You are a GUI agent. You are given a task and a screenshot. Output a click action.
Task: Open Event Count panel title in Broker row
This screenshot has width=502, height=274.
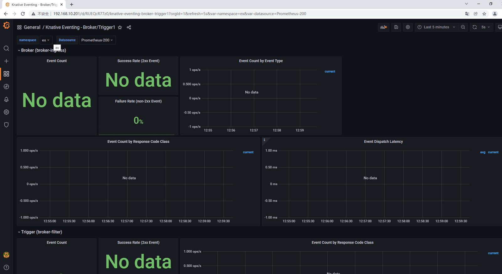[x=57, y=61]
